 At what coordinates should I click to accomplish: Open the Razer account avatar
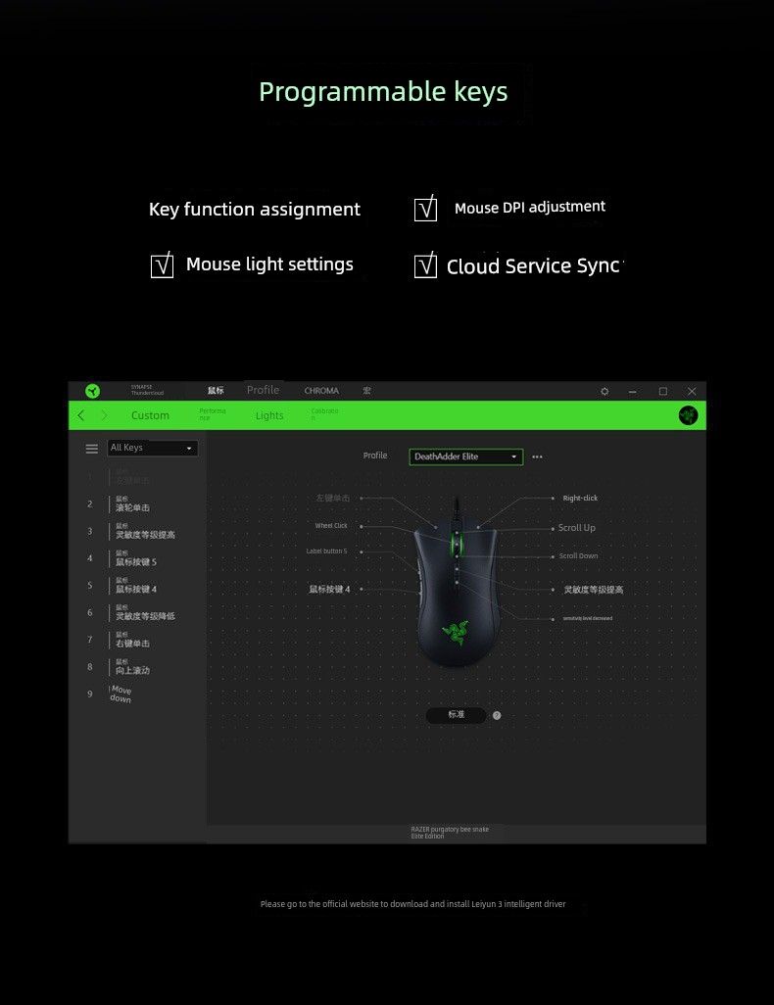point(688,415)
